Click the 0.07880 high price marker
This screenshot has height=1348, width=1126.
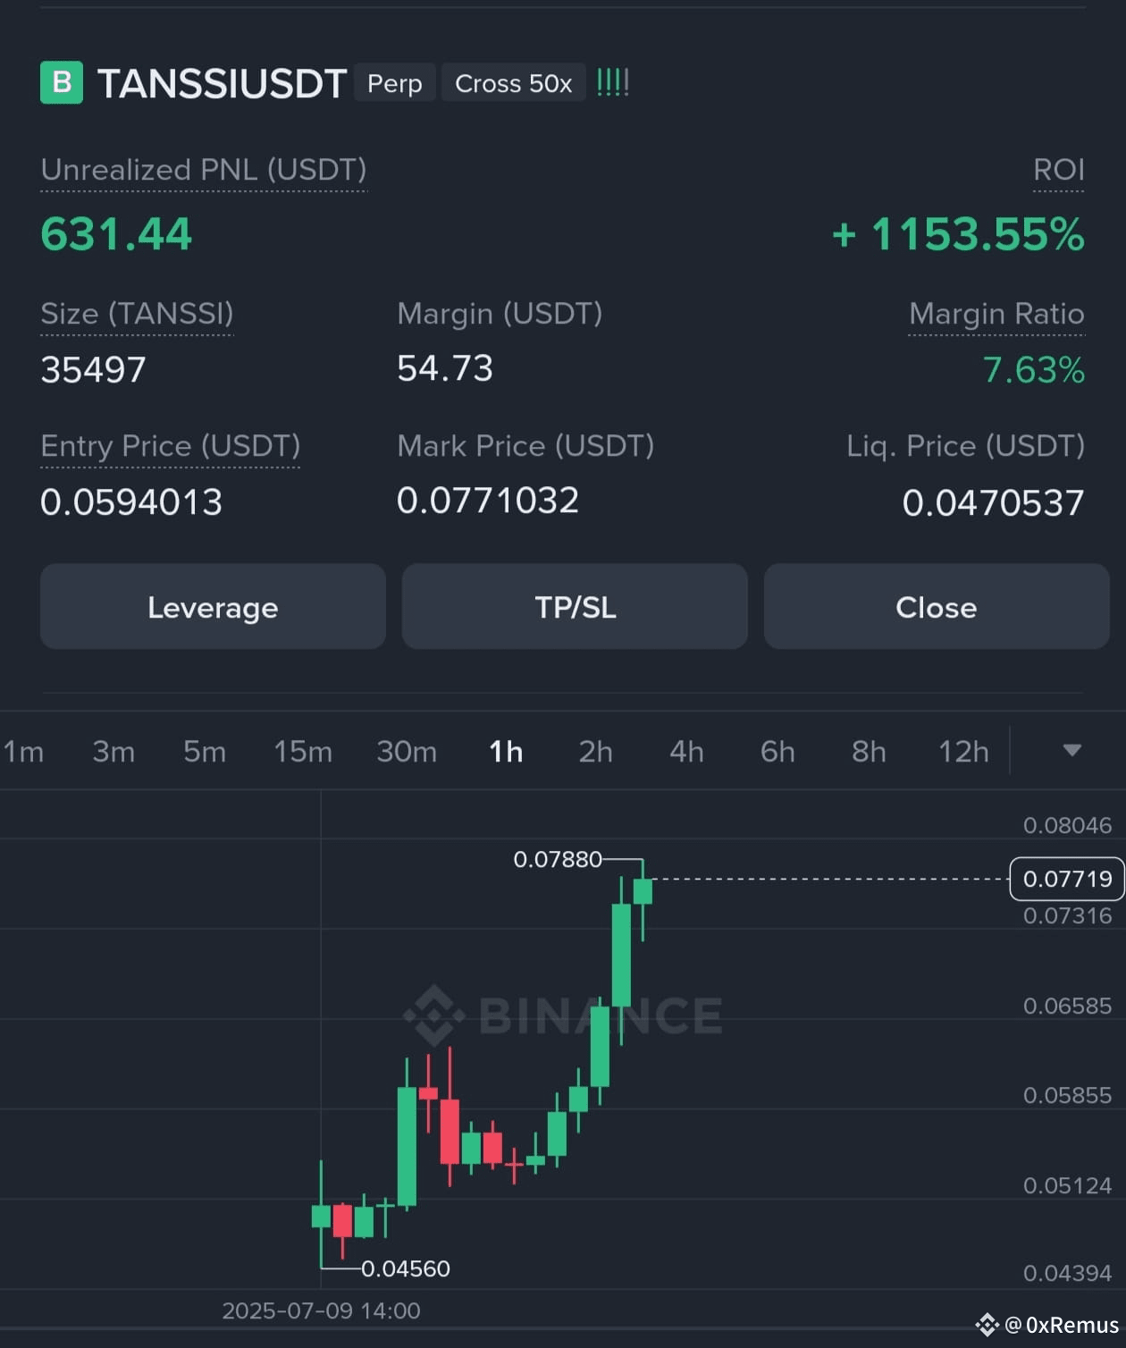pyautogui.click(x=558, y=860)
